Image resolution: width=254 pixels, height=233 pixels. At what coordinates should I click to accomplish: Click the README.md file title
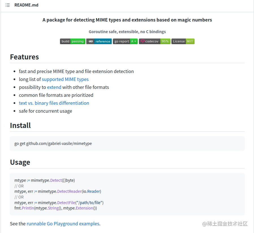point(26,5)
